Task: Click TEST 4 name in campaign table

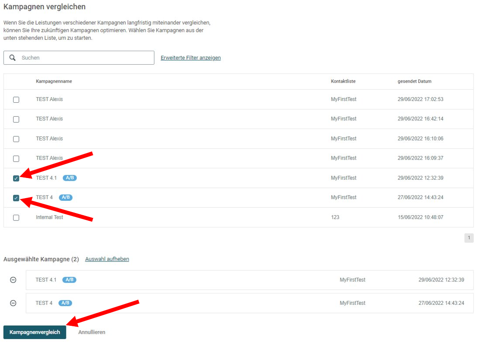Action: coord(44,197)
